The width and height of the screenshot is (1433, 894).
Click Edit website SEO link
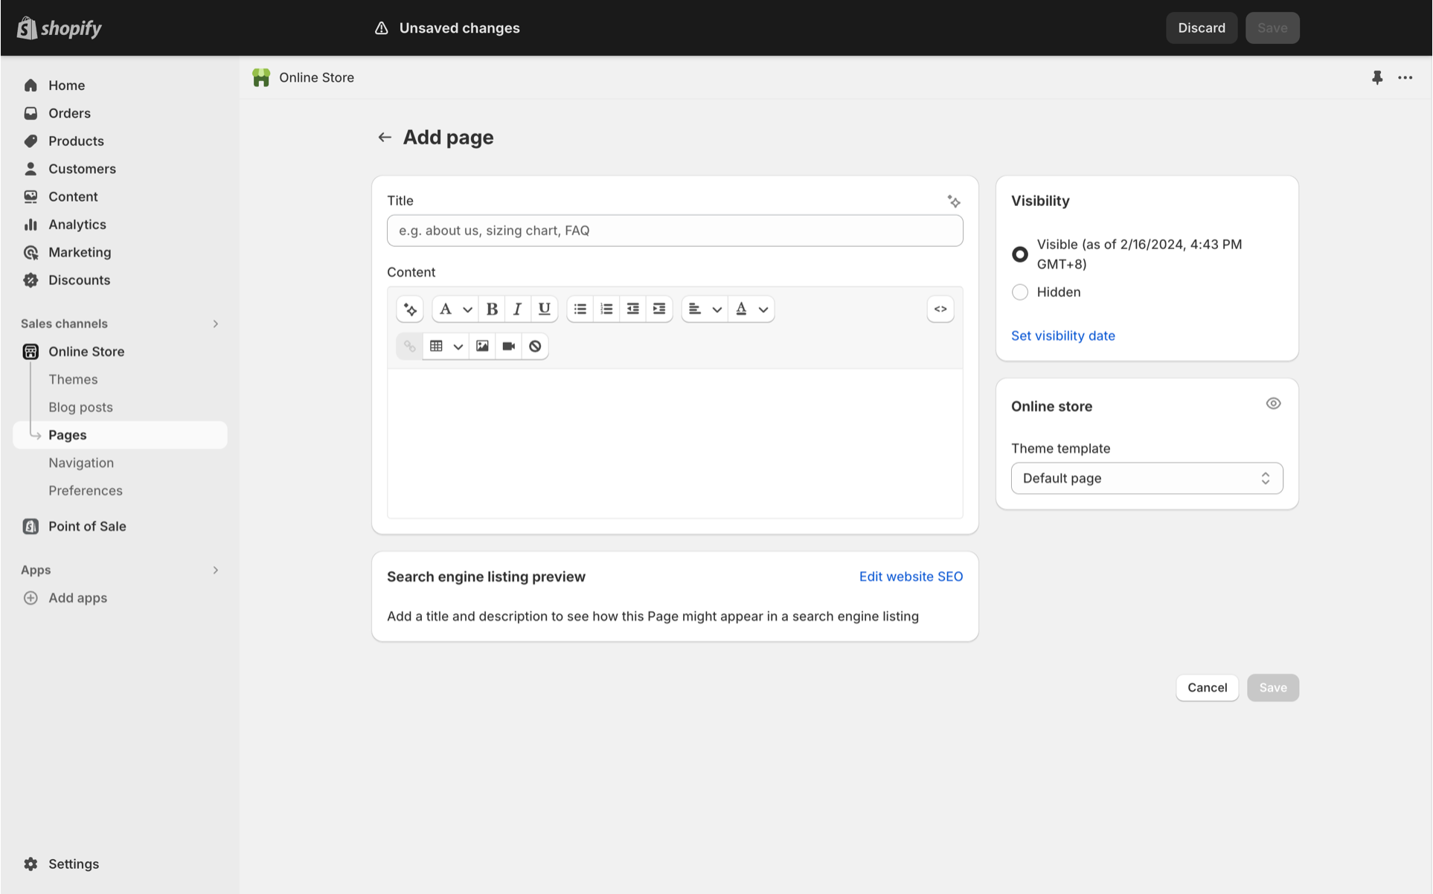pos(911,576)
